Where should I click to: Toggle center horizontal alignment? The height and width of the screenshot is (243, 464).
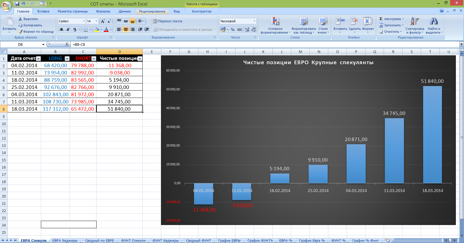[126, 30]
